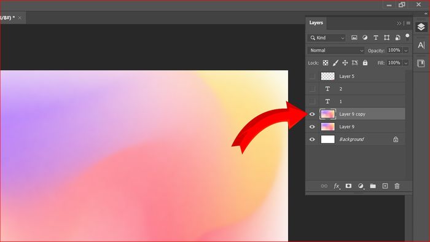Select the Background layer name
The width and height of the screenshot is (430, 242).
click(351, 139)
